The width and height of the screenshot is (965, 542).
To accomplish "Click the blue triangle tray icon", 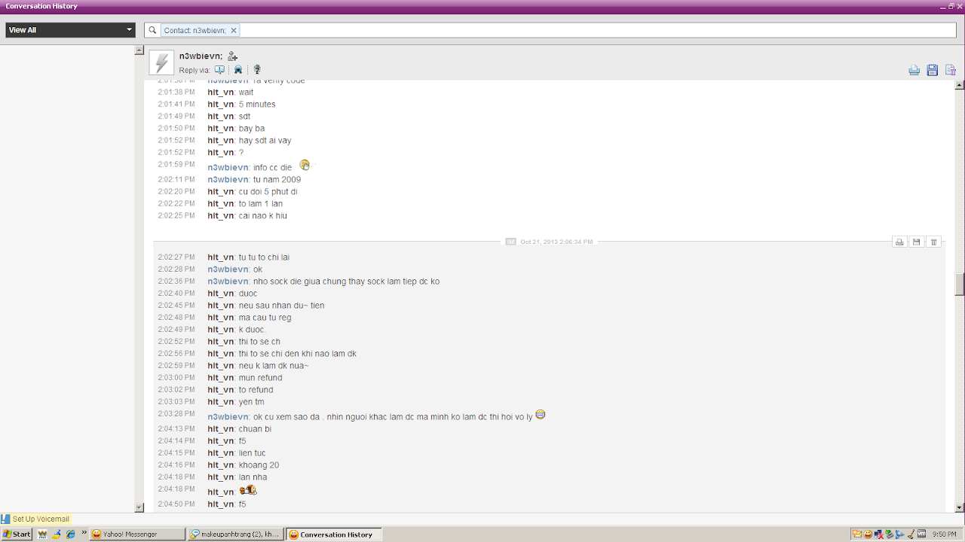I will [x=899, y=534].
